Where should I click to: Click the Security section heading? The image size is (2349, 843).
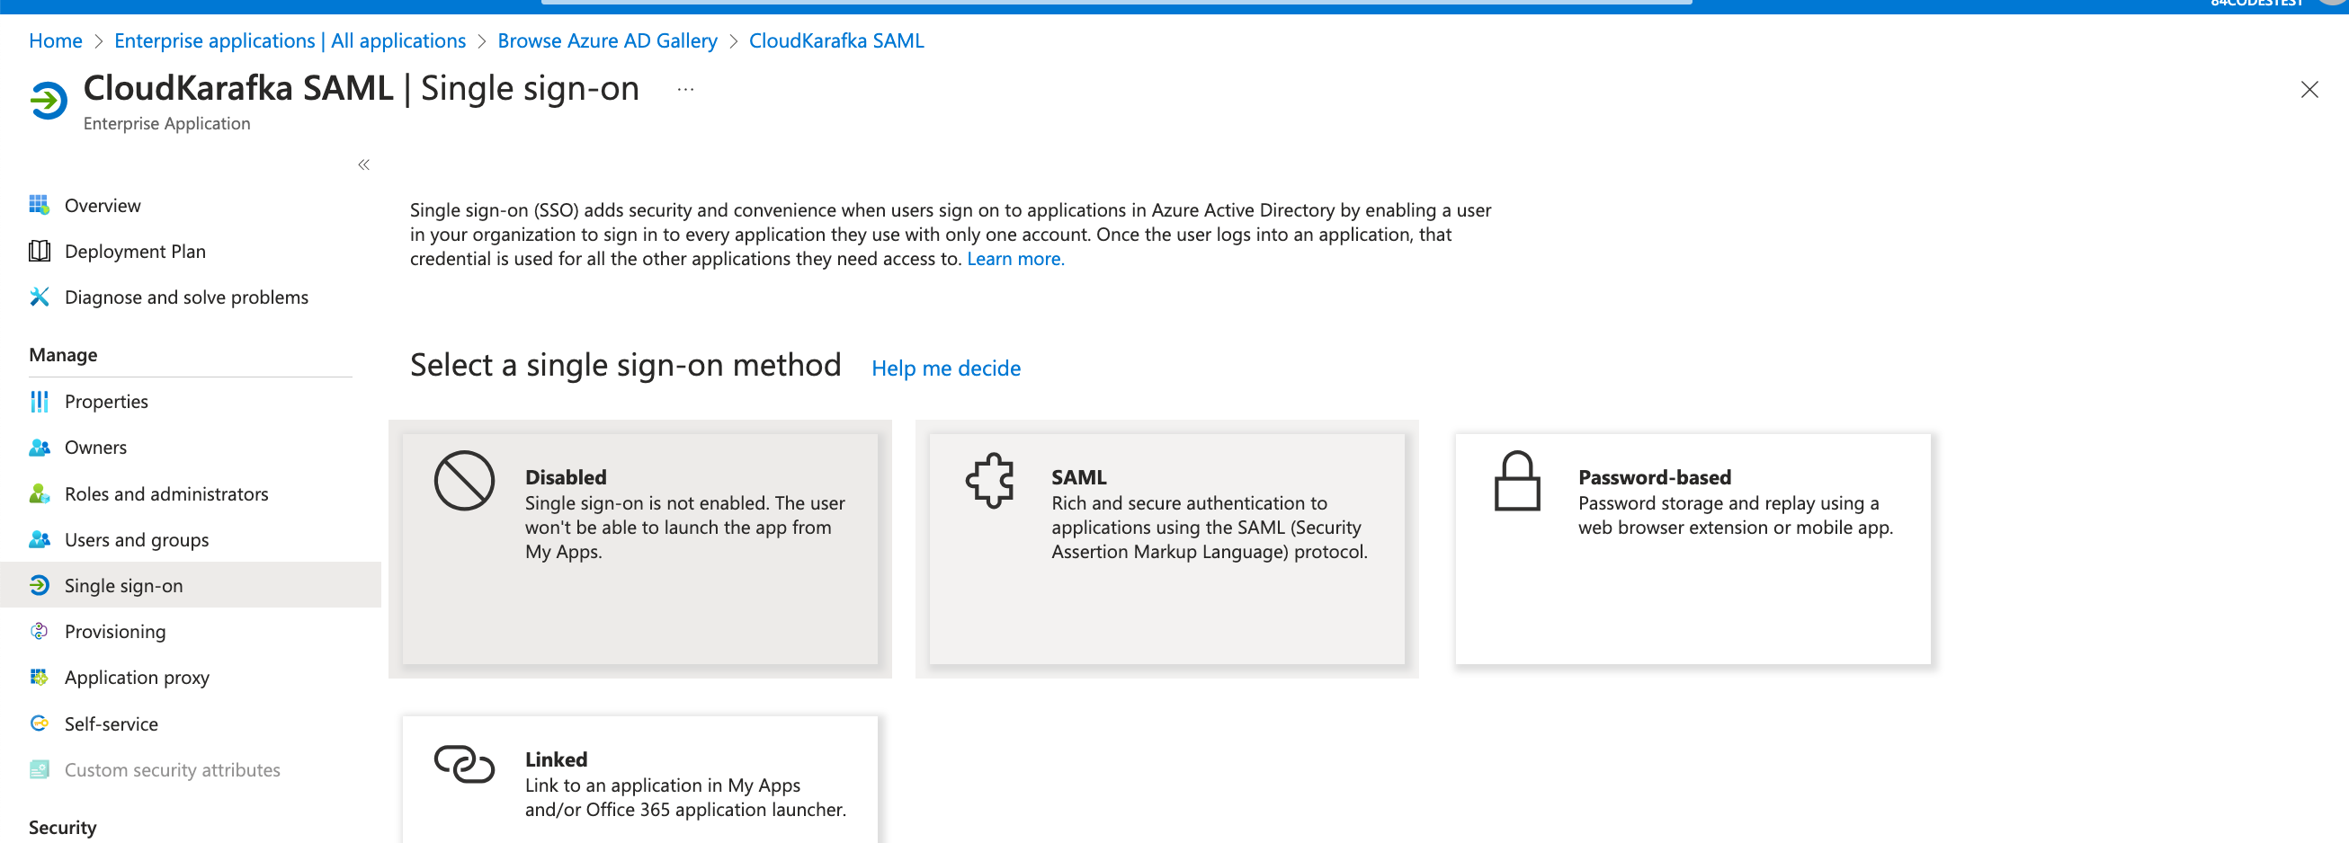(x=62, y=827)
